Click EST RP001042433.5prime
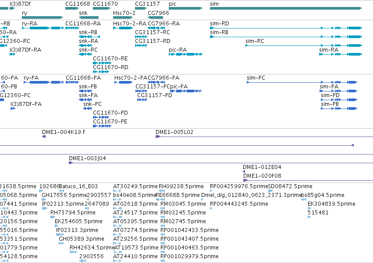 coord(163,235)
